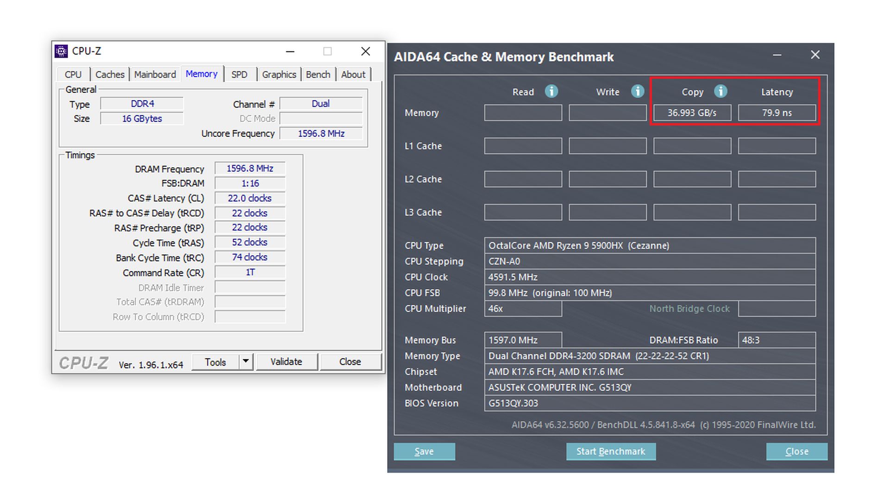
Task: Open the Tools dropdown arrow
Action: pyautogui.click(x=246, y=362)
